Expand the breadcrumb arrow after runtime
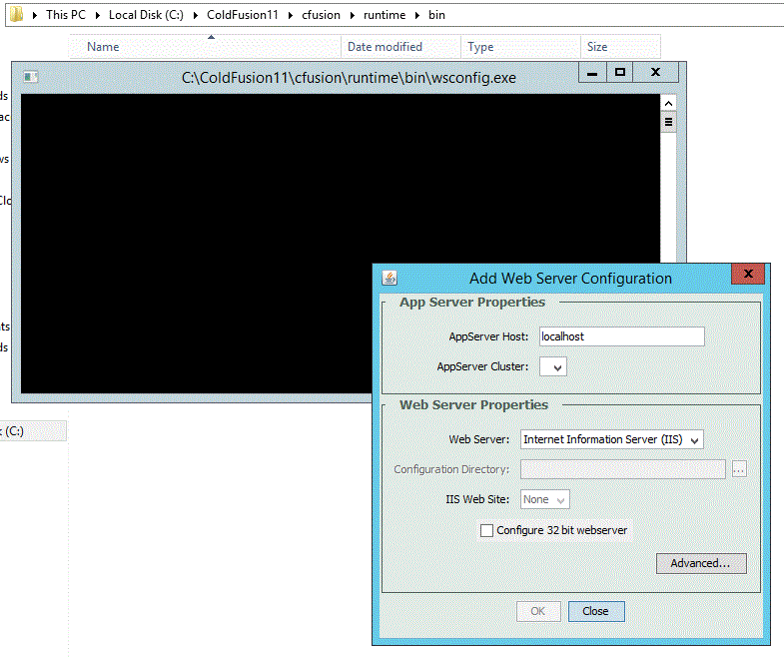 pos(417,16)
